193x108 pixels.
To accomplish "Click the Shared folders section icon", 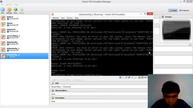I will click(53, 91).
